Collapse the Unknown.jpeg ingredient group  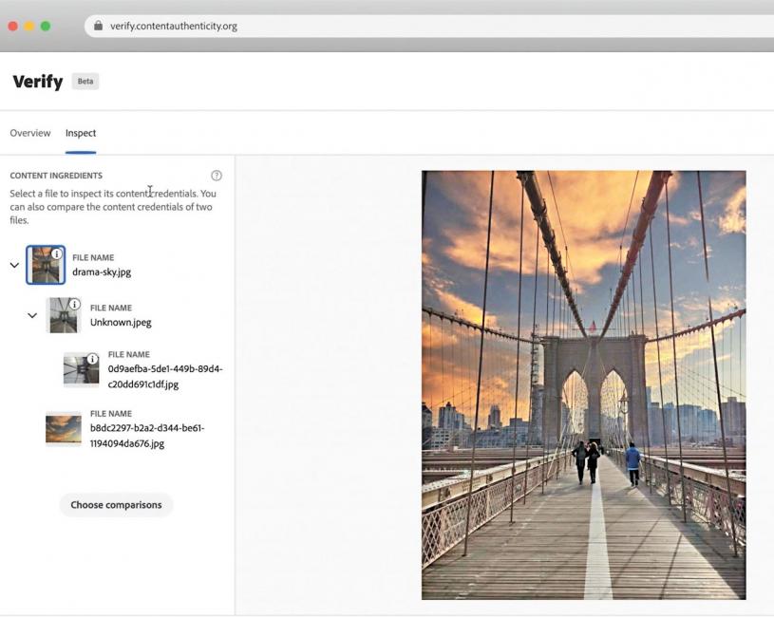point(32,315)
